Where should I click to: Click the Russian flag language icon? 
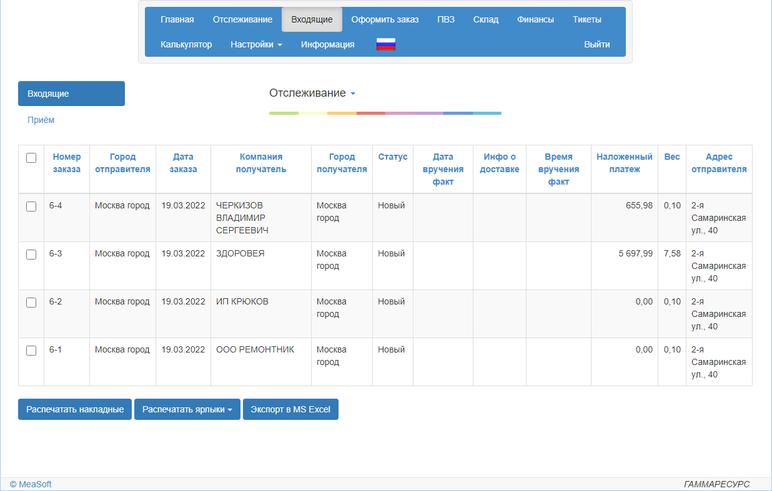point(386,44)
